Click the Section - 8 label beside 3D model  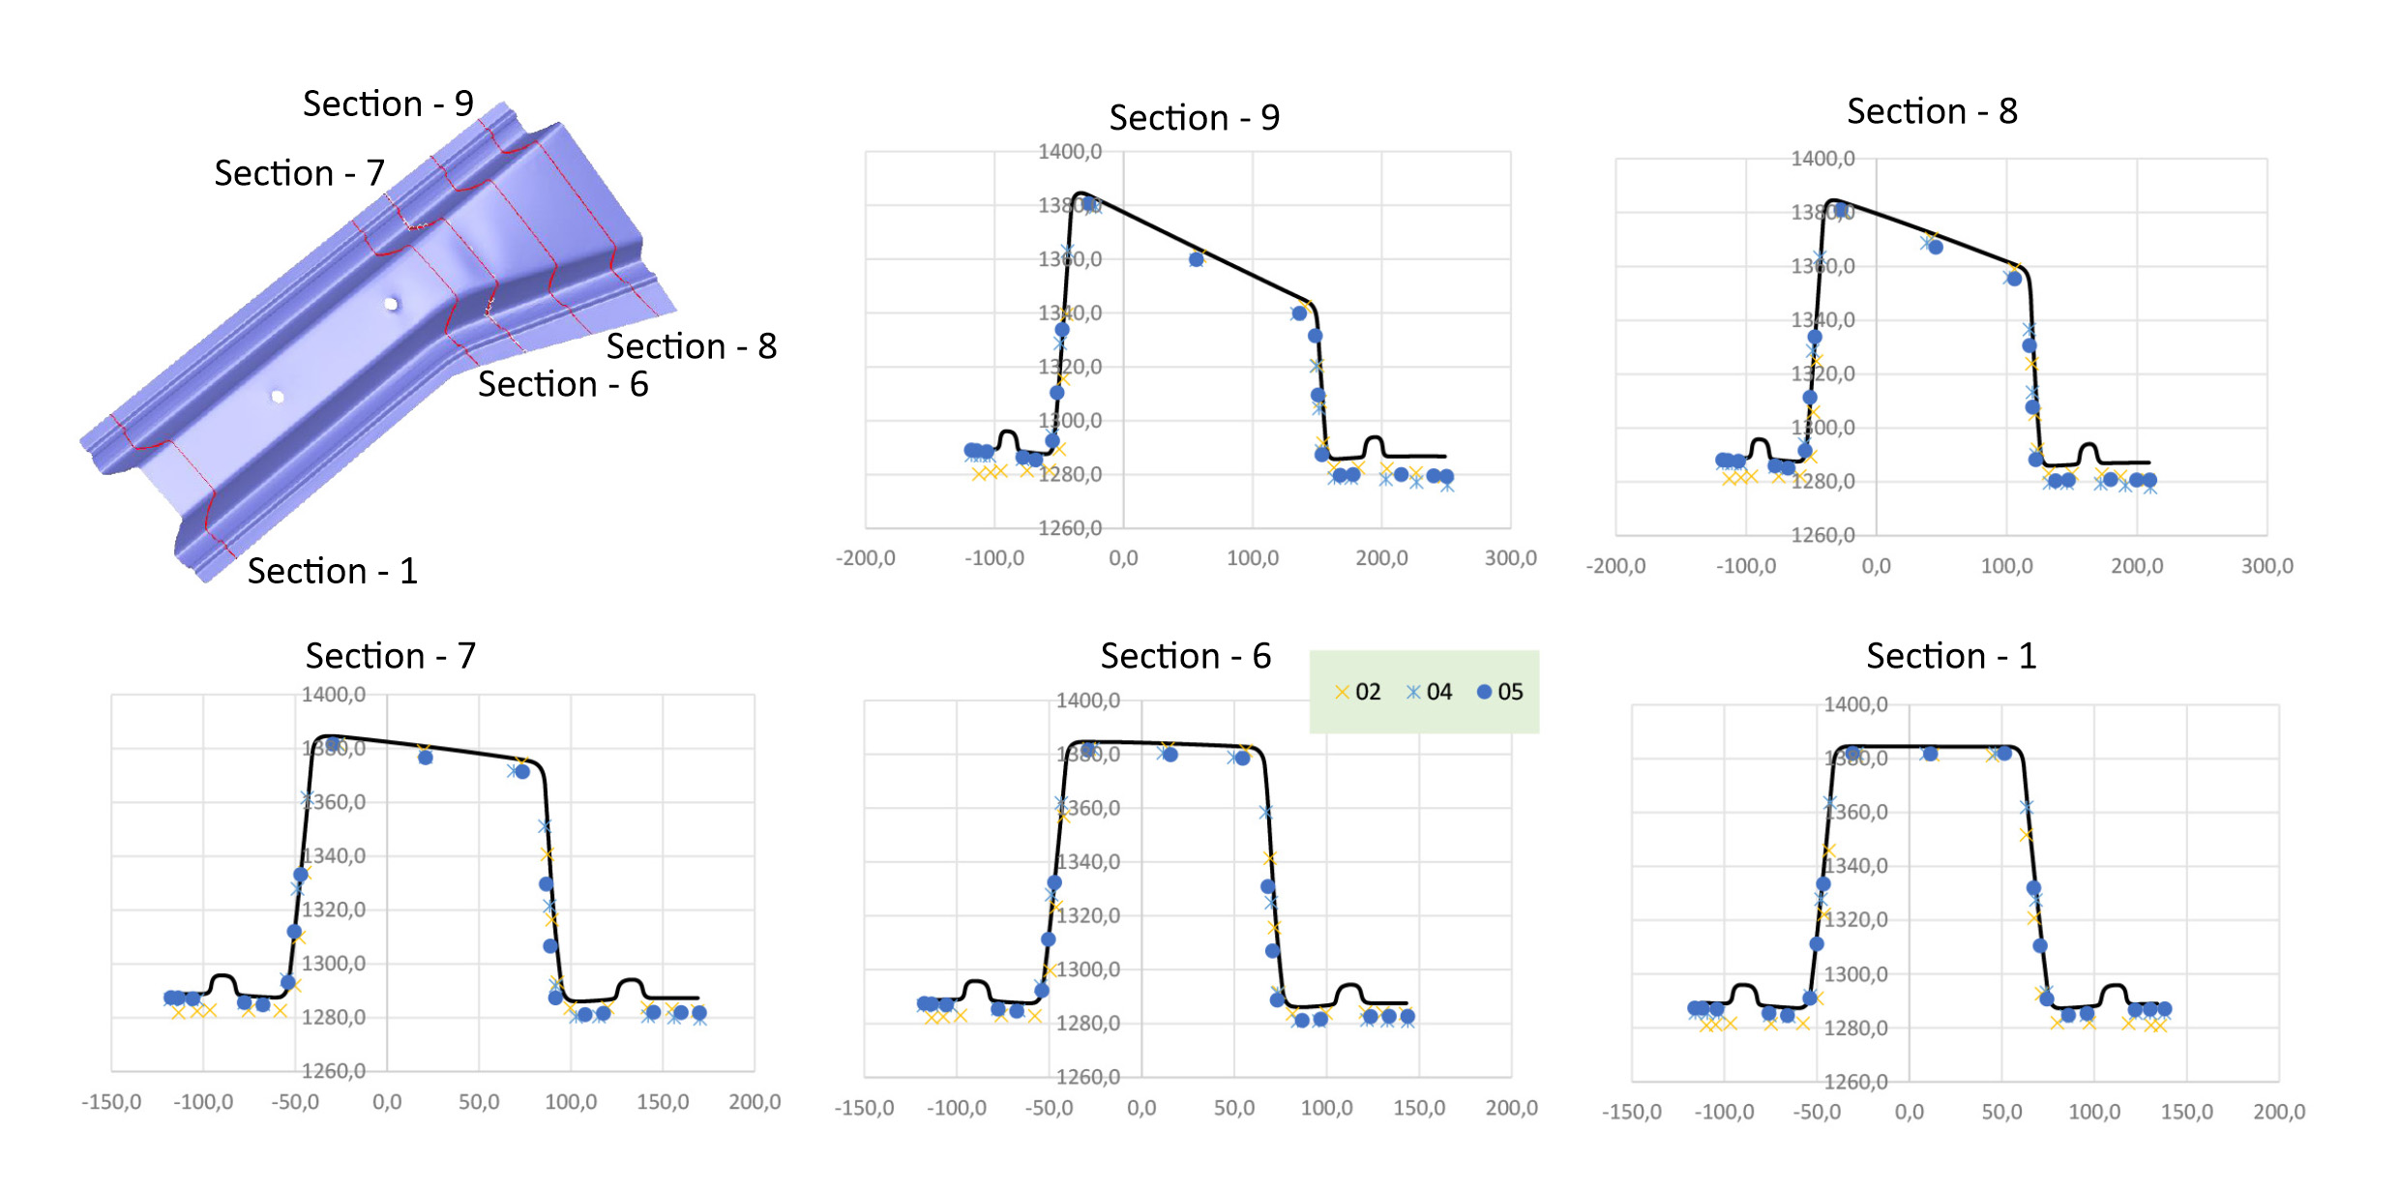click(x=692, y=346)
